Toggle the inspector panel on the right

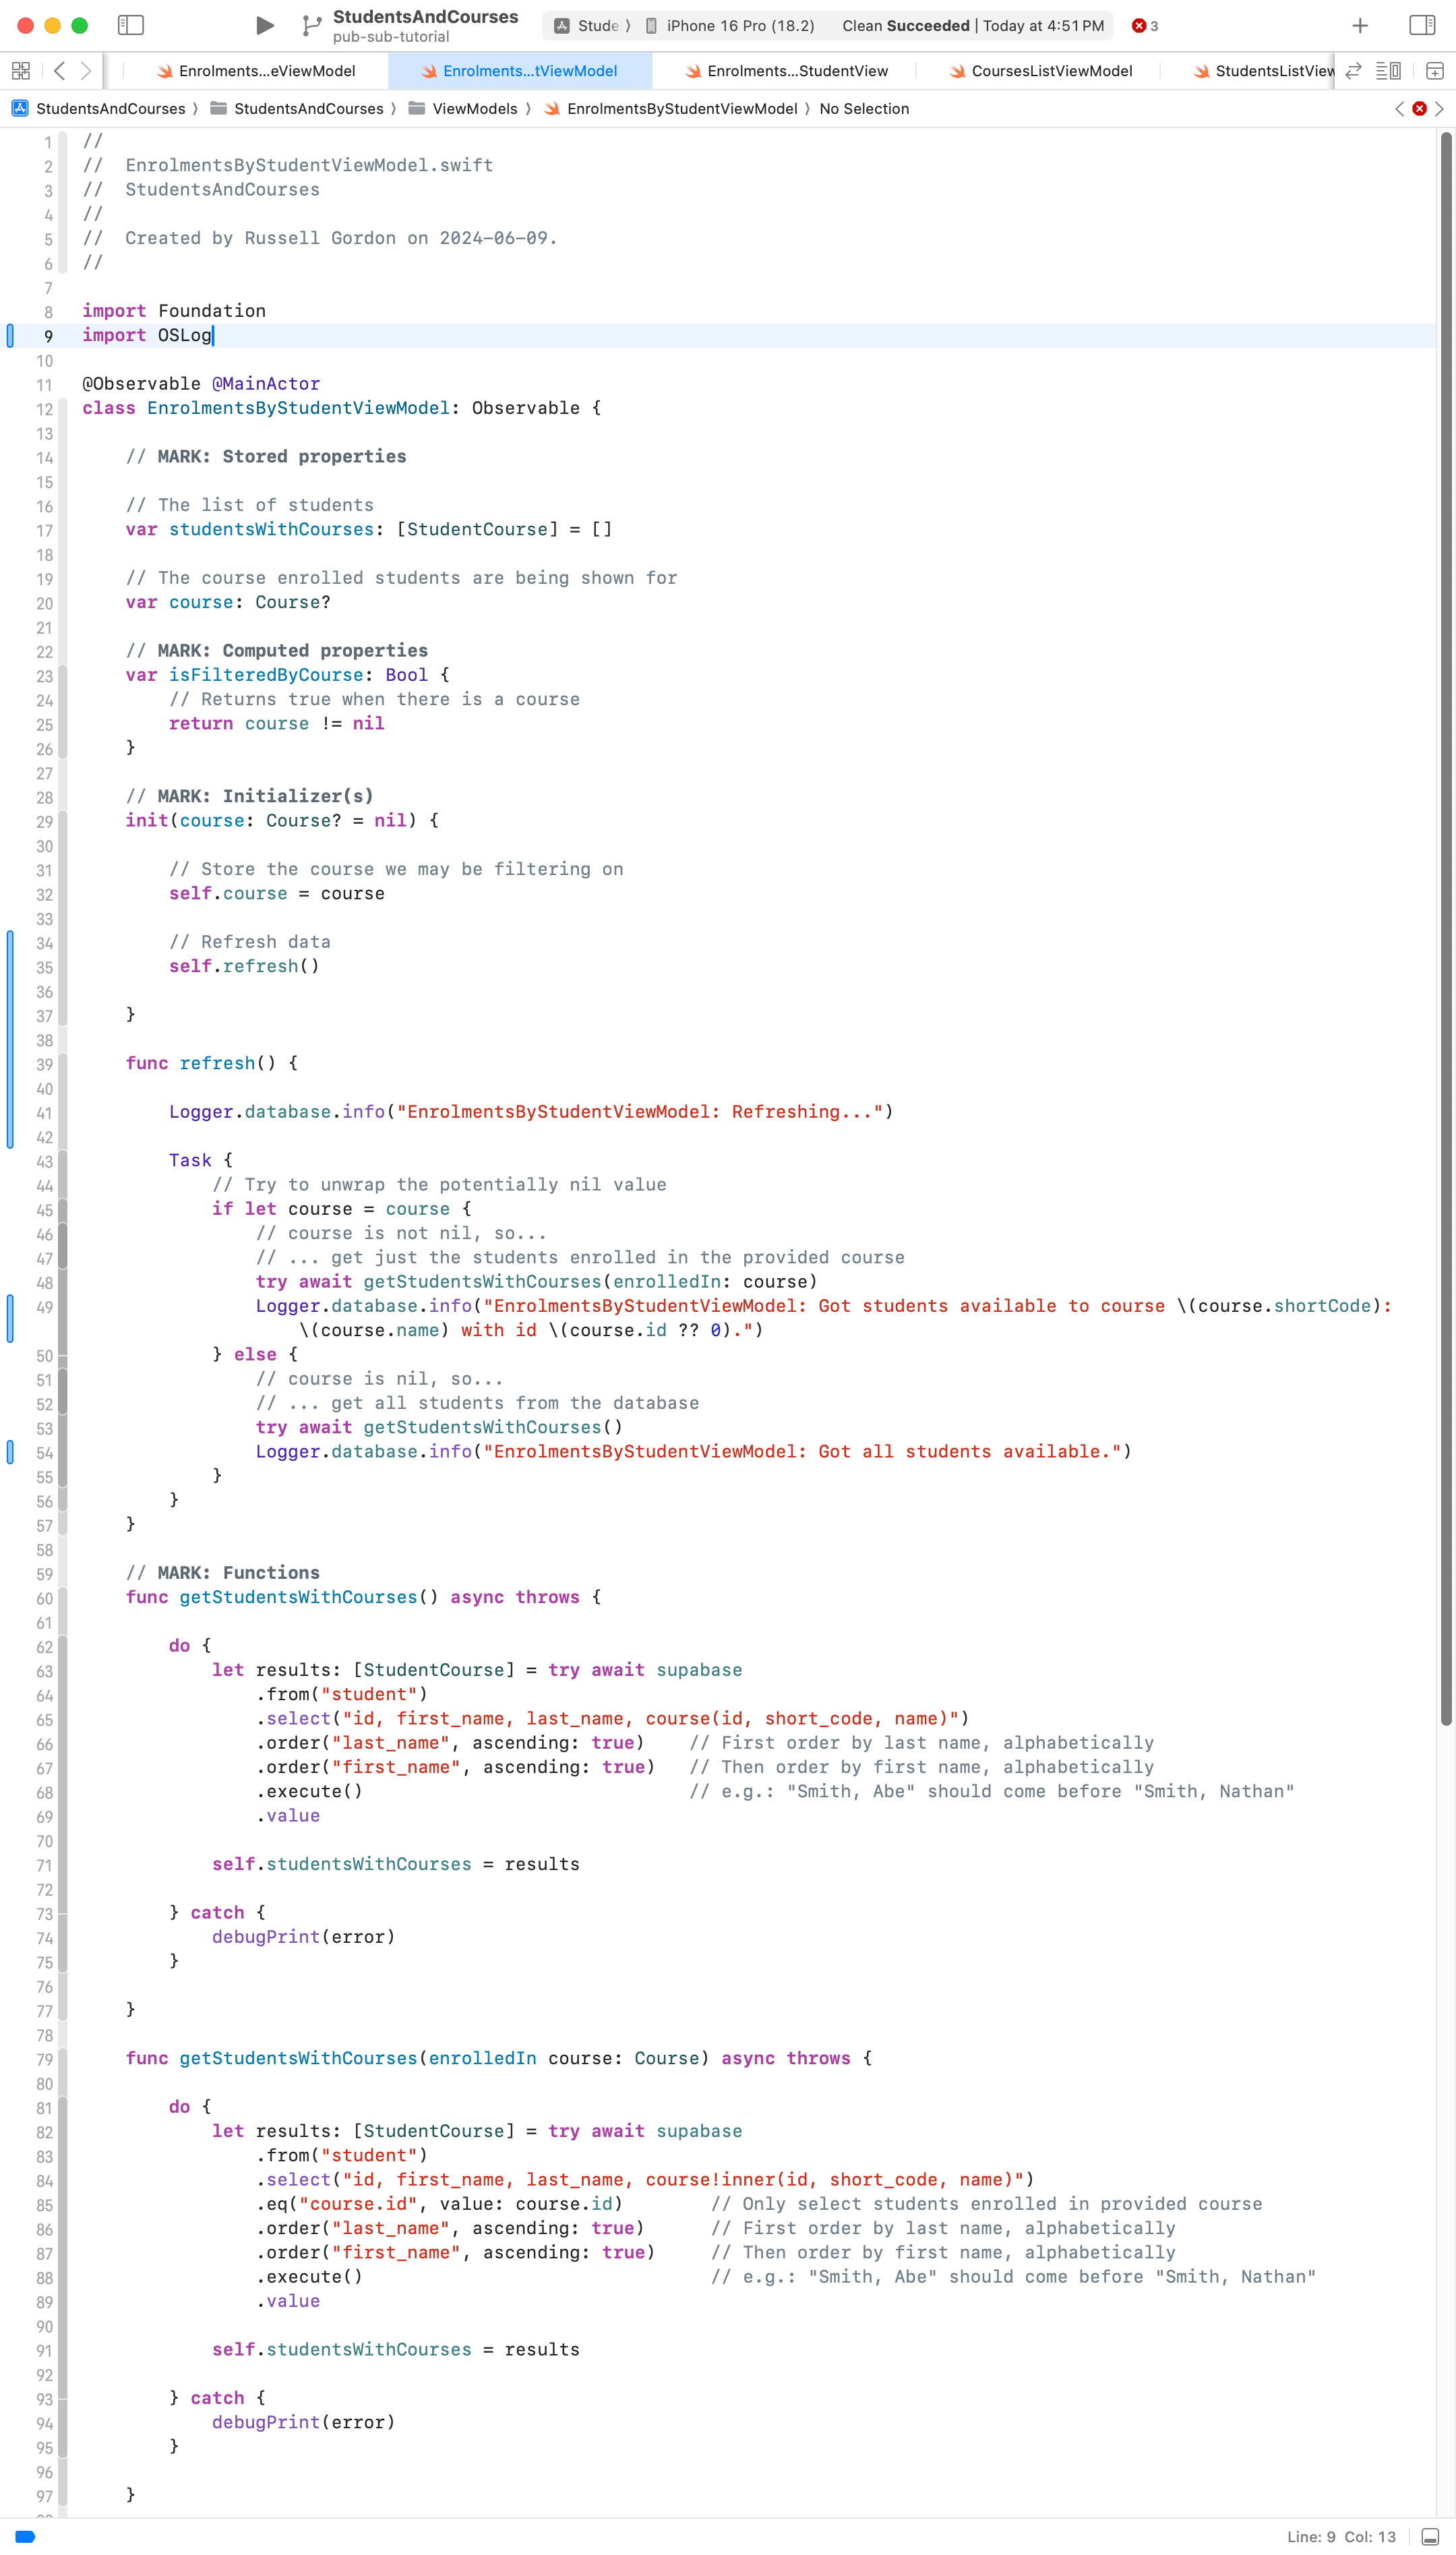click(x=1421, y=25)
